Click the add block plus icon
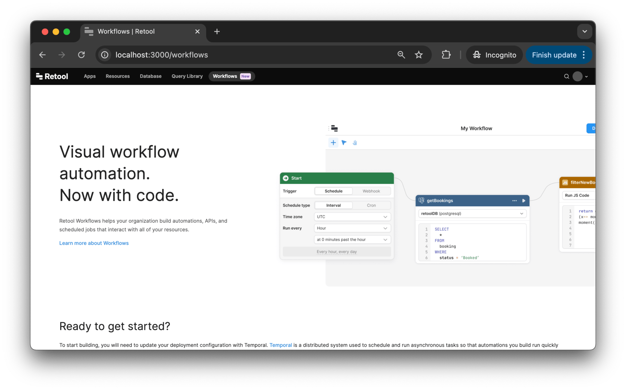626x390 pixels. pyautogui.click(x=333, y=142)
